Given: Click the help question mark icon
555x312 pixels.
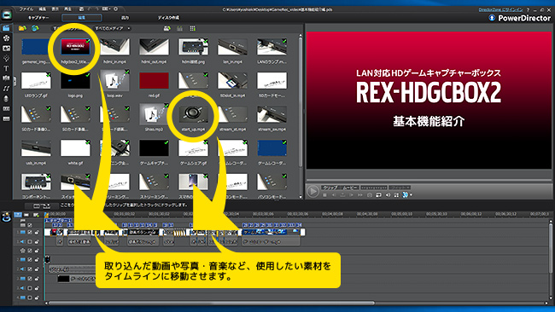Looking at the screenshot, I should (x=528, y=9).
